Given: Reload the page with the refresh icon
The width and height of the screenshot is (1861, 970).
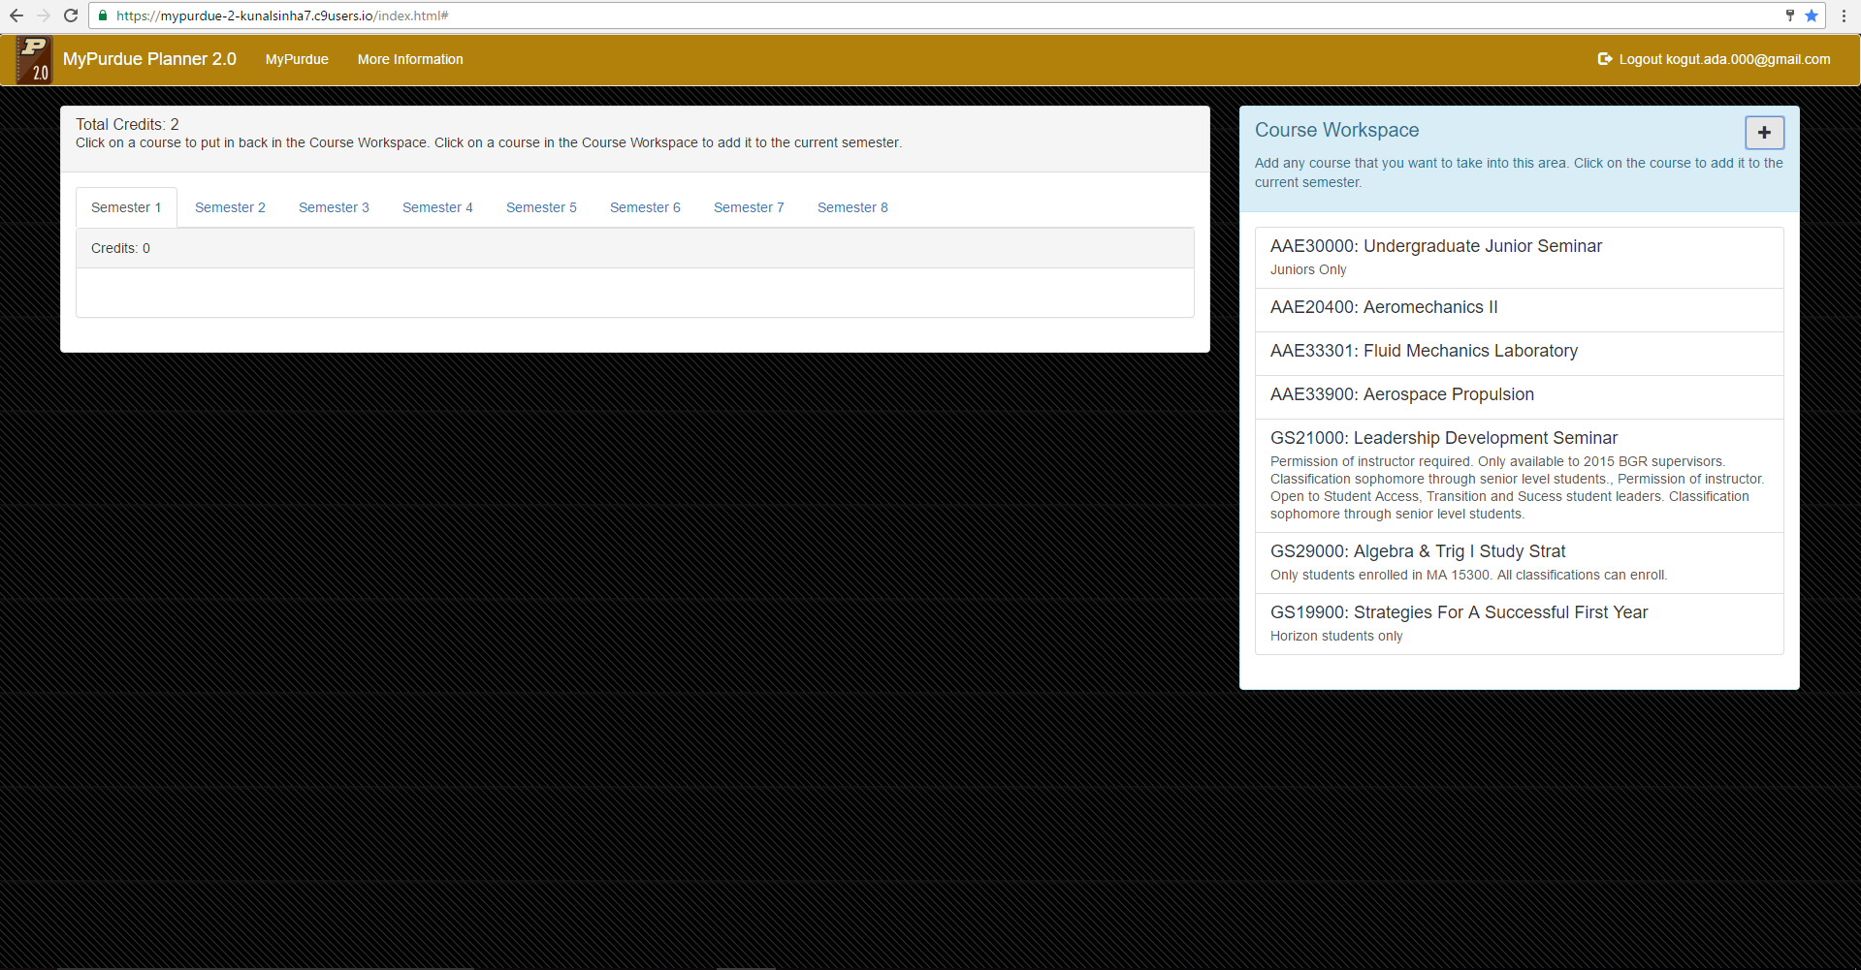Looking at the screenshot, I should 71,16.
